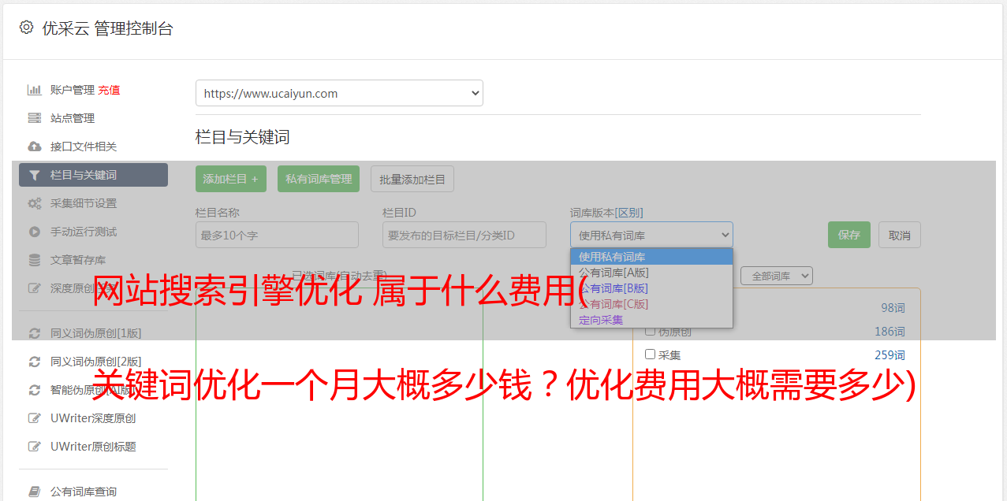The height and width of the screenshot is (501, 1007).
Task: Click the server icon for 站点管理
Action: click(35, 118)
